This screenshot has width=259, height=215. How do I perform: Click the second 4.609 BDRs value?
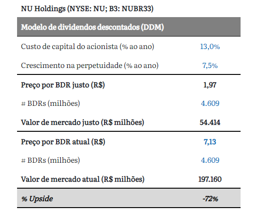(x=210, y=160)
